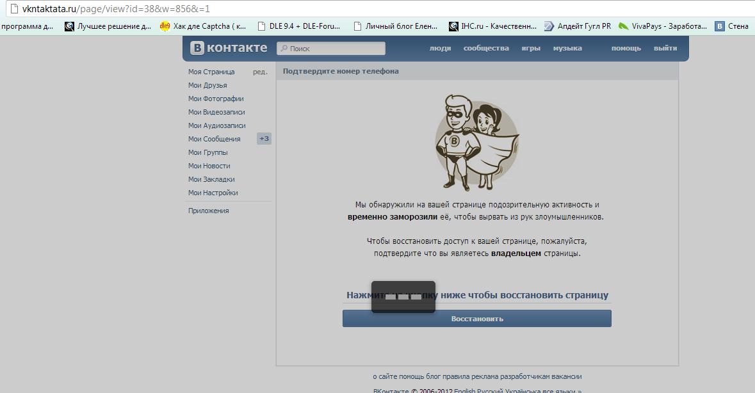Open the 'Лучшее решение д...' bookmark
Screen dimensions: 755x393
tap(108, 26)
